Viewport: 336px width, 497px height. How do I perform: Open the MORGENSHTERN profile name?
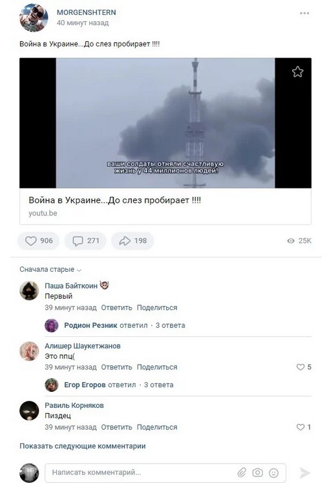click(x=87, y=12)
